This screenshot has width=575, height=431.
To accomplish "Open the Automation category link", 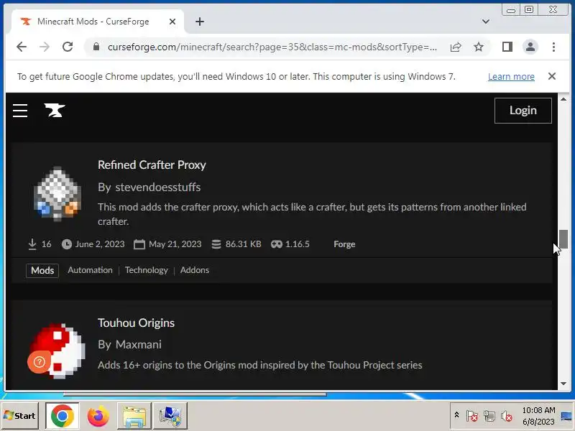I will click(91, 270).
